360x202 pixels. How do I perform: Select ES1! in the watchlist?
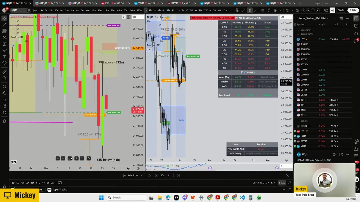(x=323, y=131)
